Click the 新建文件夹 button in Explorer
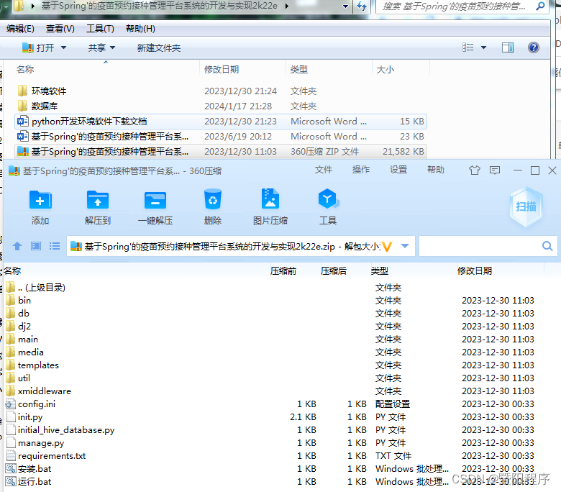561x492 pixels. pyautogui.click(x=159, y=48)
